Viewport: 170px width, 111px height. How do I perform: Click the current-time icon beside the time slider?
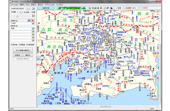(33, 16)
